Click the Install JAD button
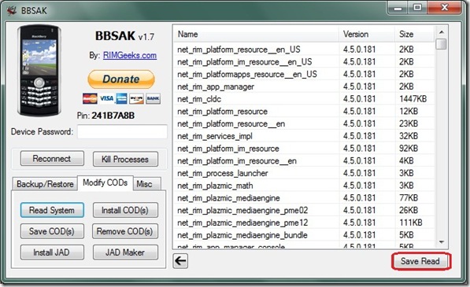The image size is (470, 287). [x=52, y=252]
